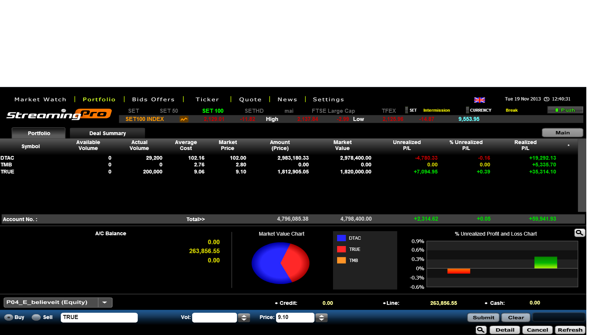Open order Detail
Viewport: 596px width, 335px height.
pos(505,330)
